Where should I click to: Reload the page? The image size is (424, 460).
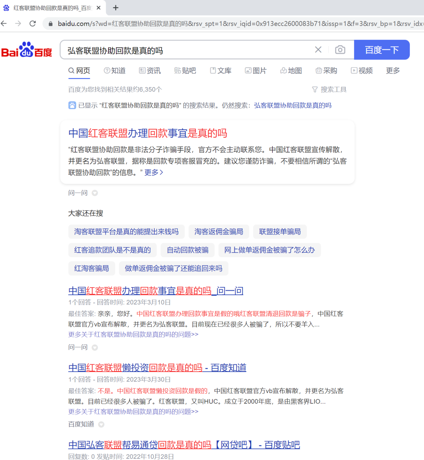(33, 23)
